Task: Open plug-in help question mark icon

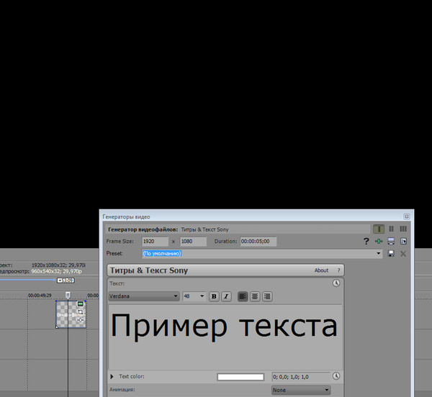Action: 366,241
